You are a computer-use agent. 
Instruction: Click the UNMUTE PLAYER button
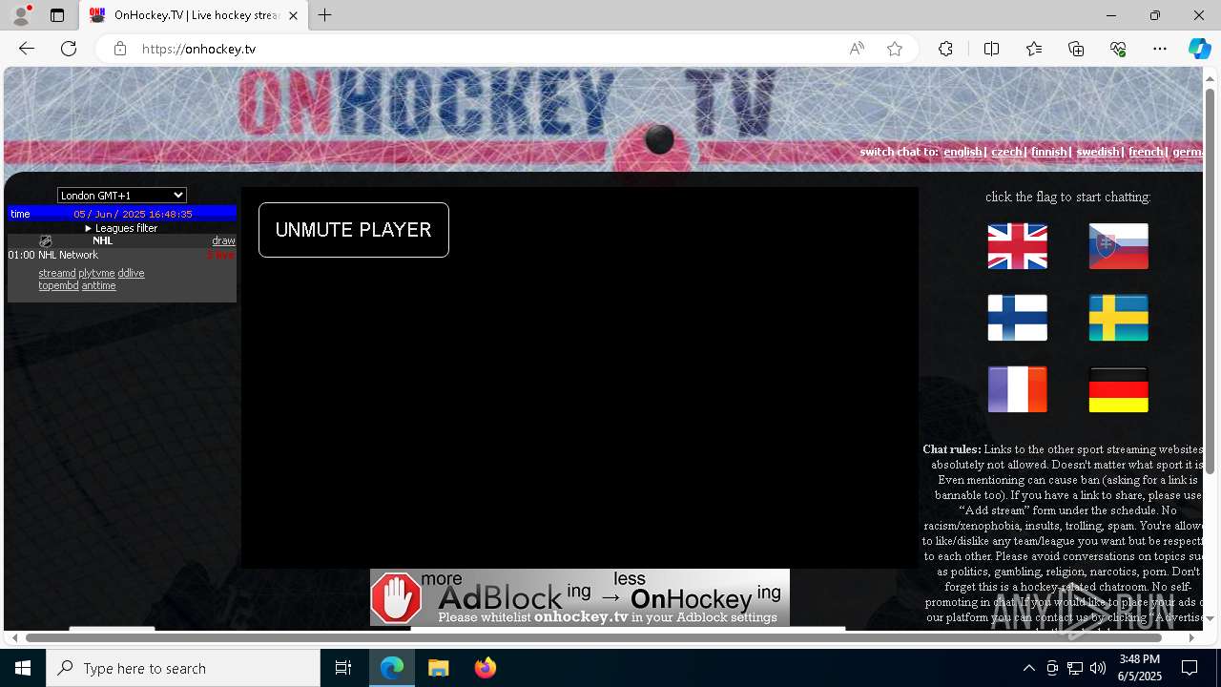pos(354,230)
